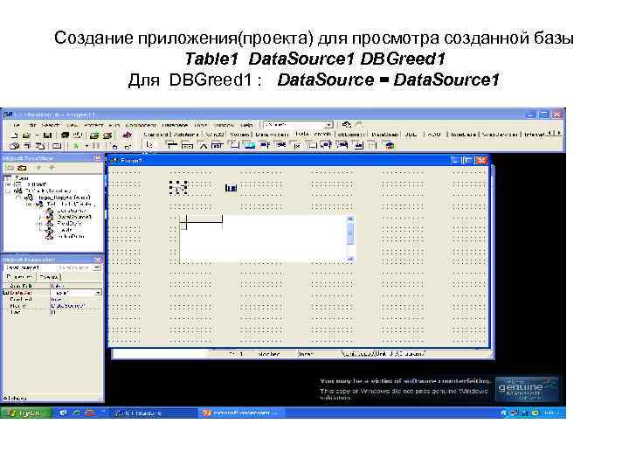This screenshot has width=629, height=472.
Task: Click the New item toolbar icon
Action: coord(15,135)
